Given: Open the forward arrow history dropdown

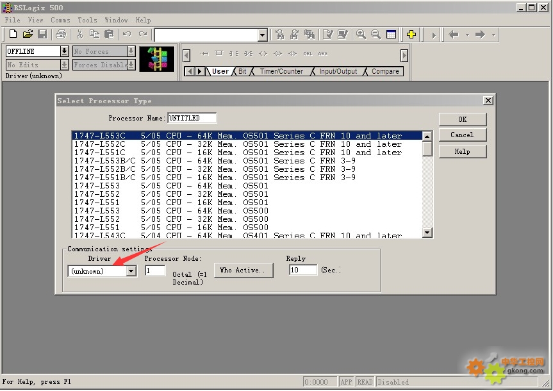Looking at the screenshot, I should (x=494, y=35).
